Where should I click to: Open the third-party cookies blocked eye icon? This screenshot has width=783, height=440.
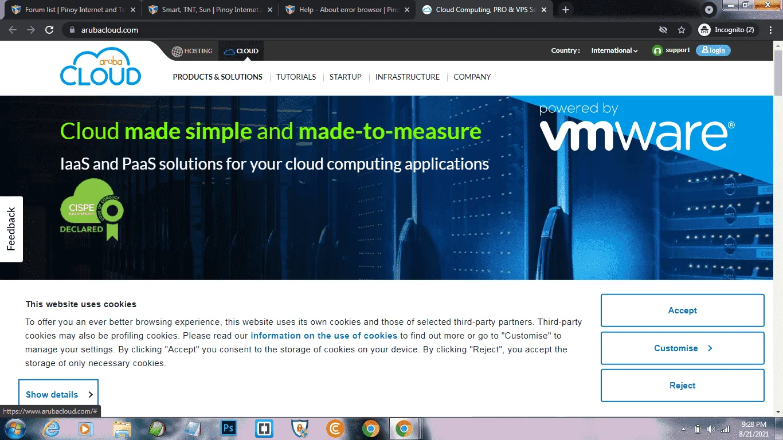tap(663, 30)
